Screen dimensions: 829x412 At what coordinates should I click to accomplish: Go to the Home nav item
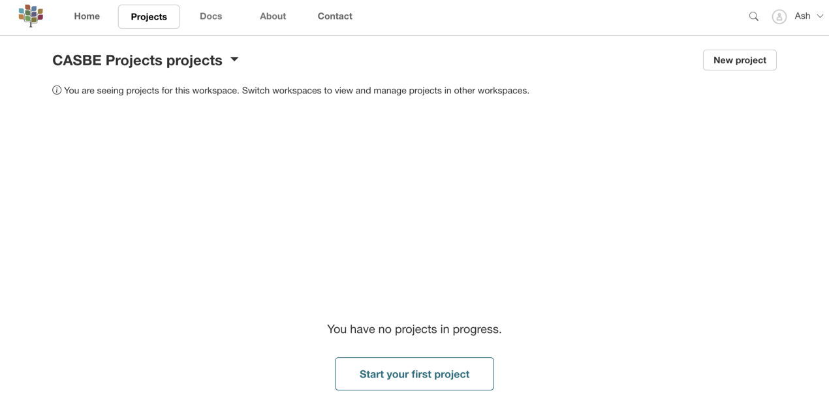(x=87, y=16)
